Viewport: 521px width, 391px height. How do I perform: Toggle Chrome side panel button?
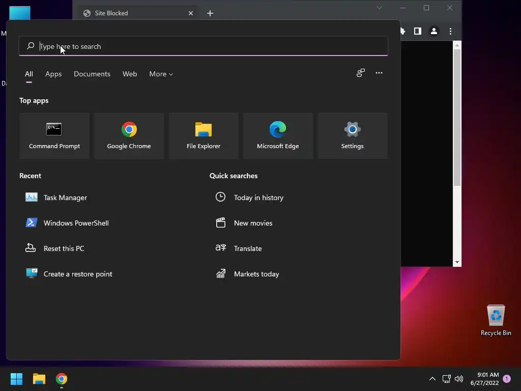click(418, 31)
